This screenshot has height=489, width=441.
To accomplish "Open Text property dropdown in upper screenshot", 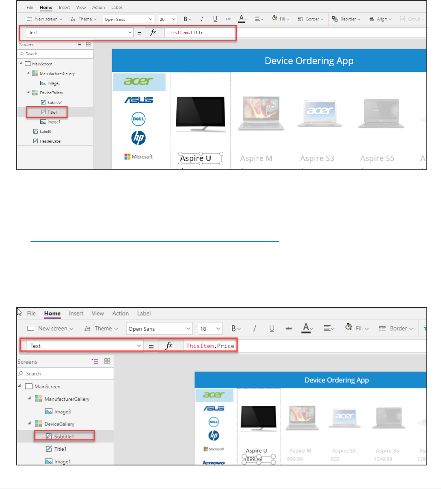I will click(80, 32).
